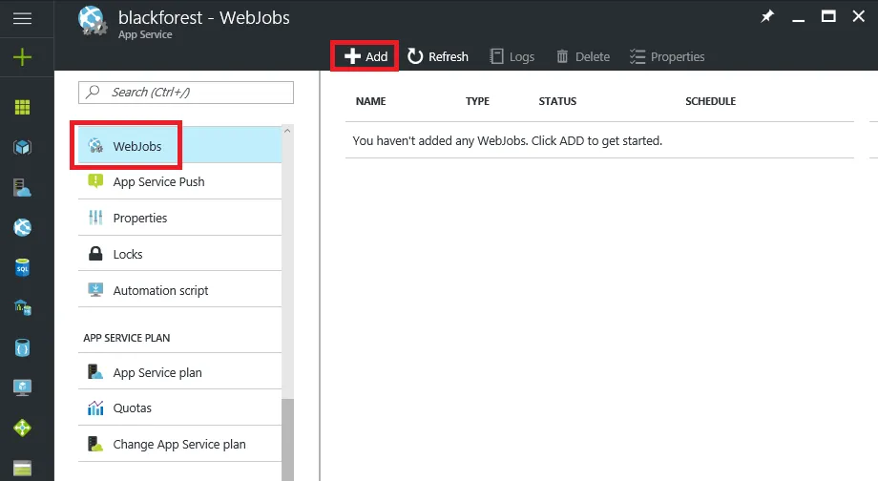Click the Delete toolbar item
The image size is (878, 481).
pyautogui.click(x=583, y=56)
